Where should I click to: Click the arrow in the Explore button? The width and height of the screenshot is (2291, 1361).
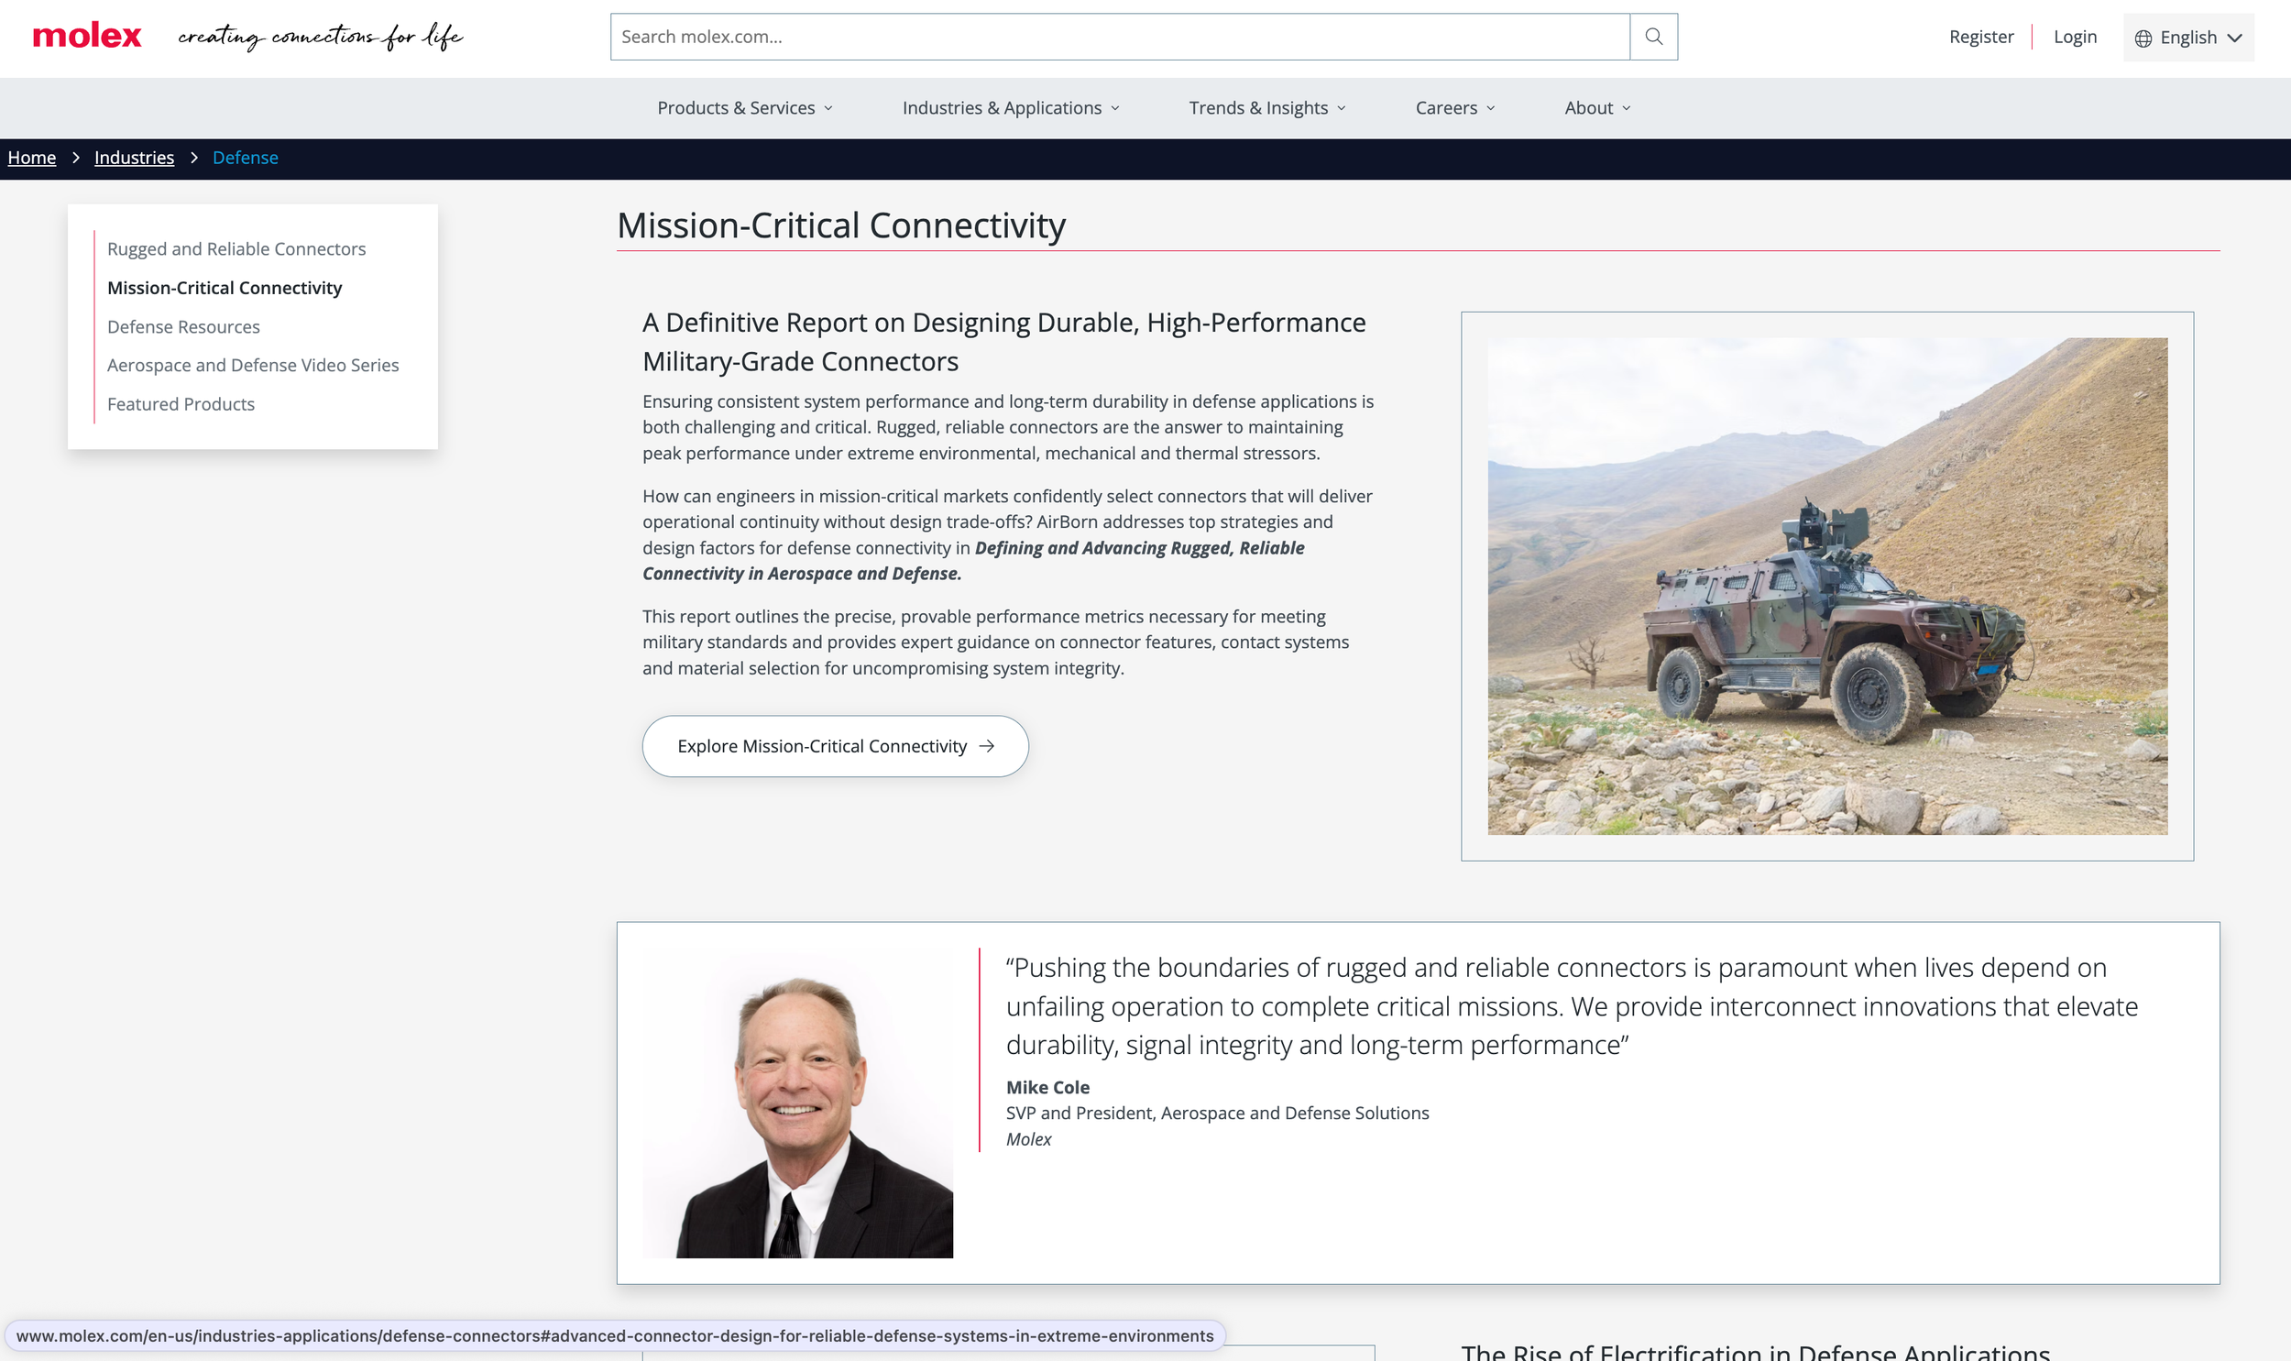986,746
